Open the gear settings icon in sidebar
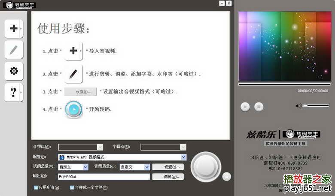Image resolution: width=335 pixels, height=196 pixels. 14,71
